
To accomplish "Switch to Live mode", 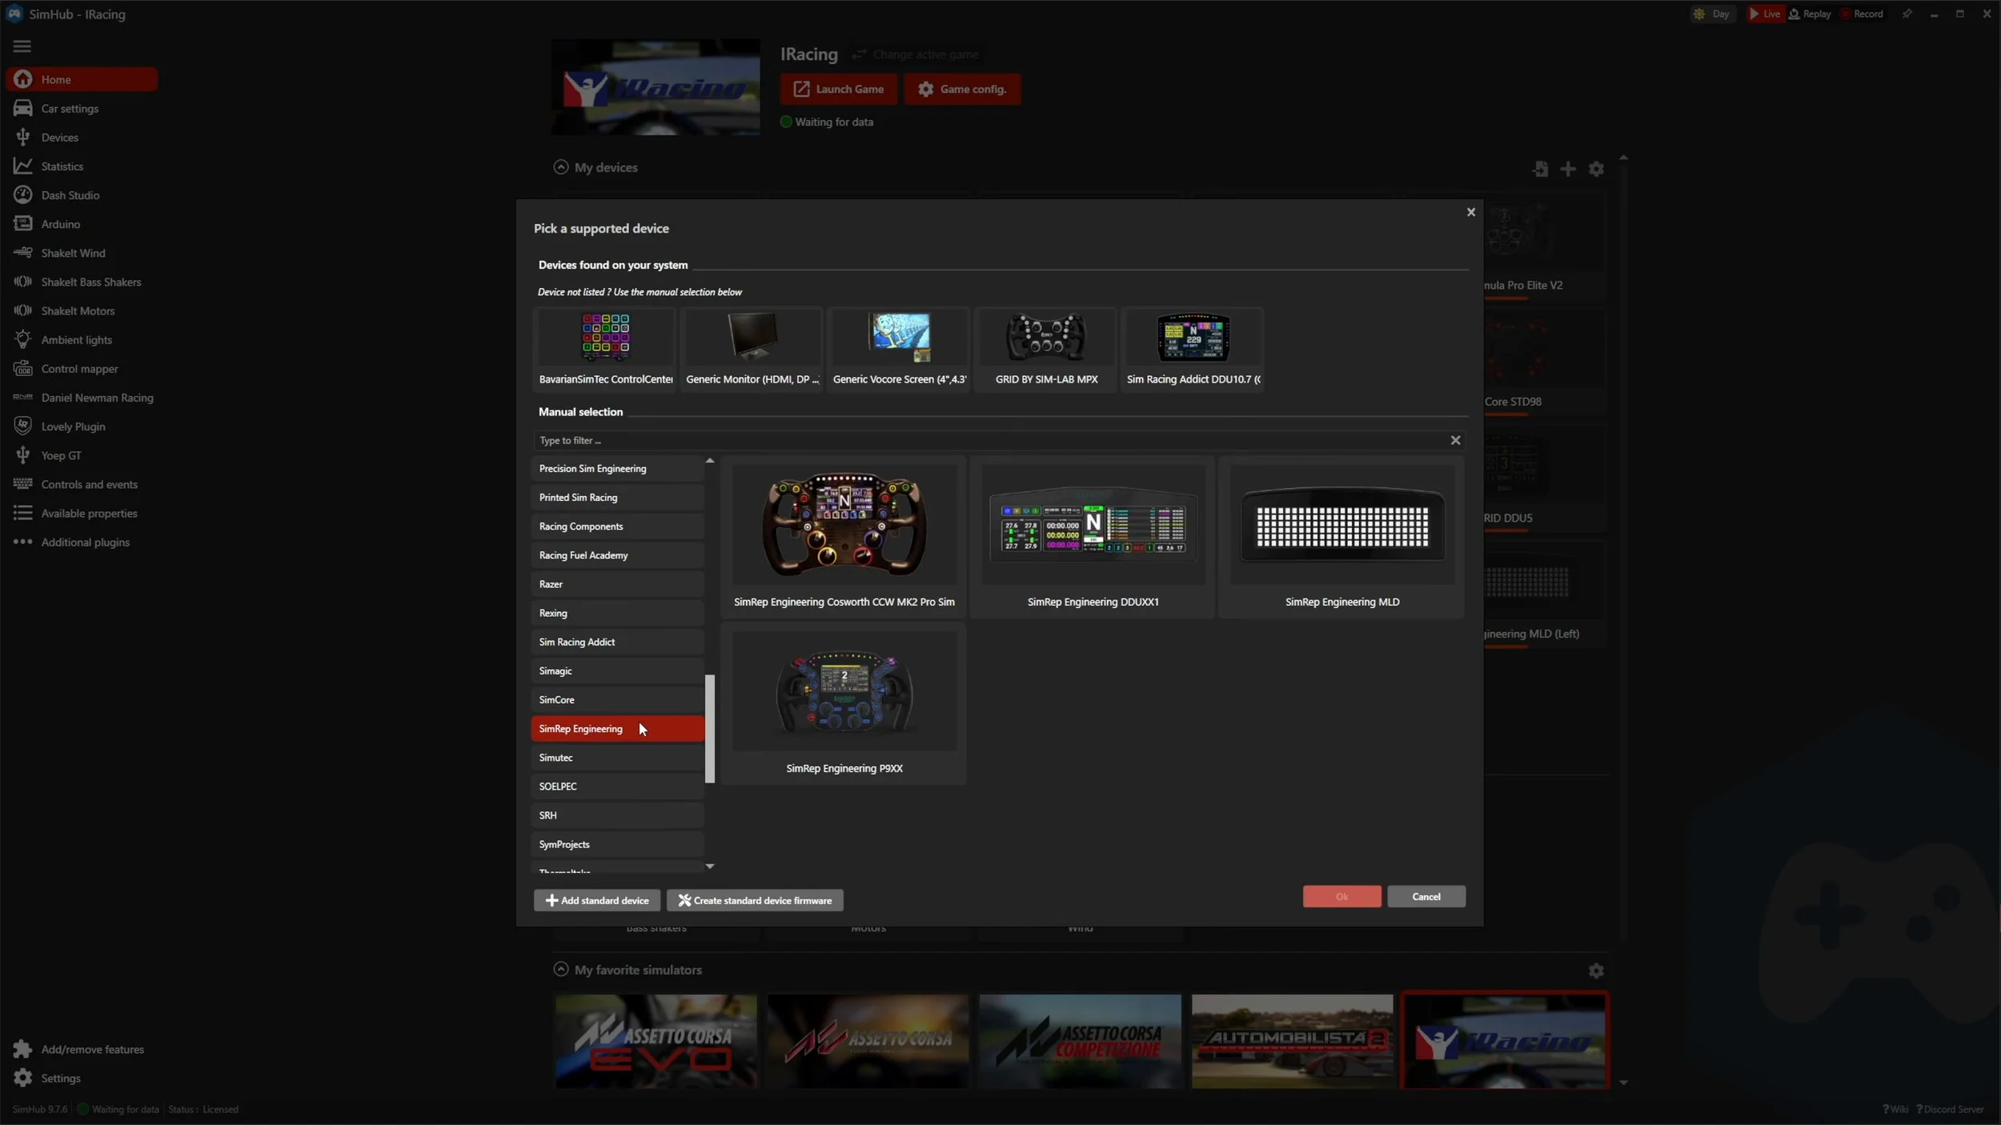I will (x=1765, y=14).
